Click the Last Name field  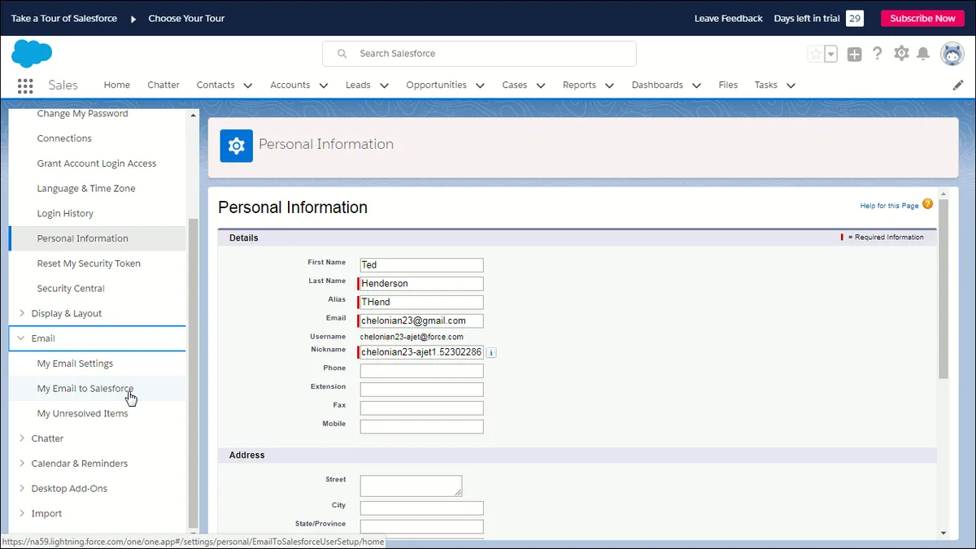(421, 284)
